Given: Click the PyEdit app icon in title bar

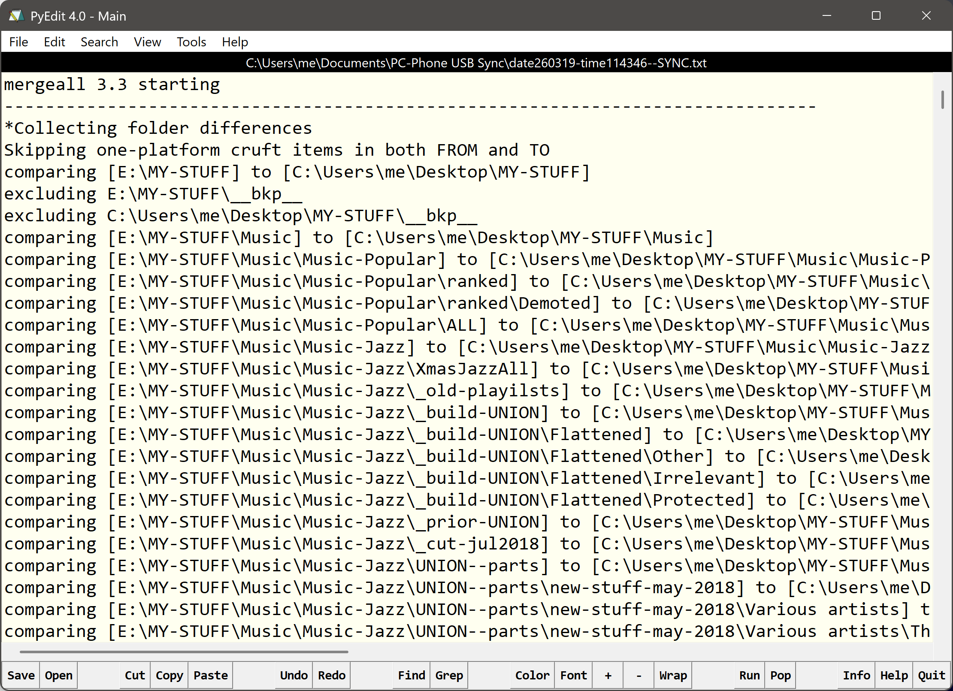Looking at the screenshot, I should point(16,16).
